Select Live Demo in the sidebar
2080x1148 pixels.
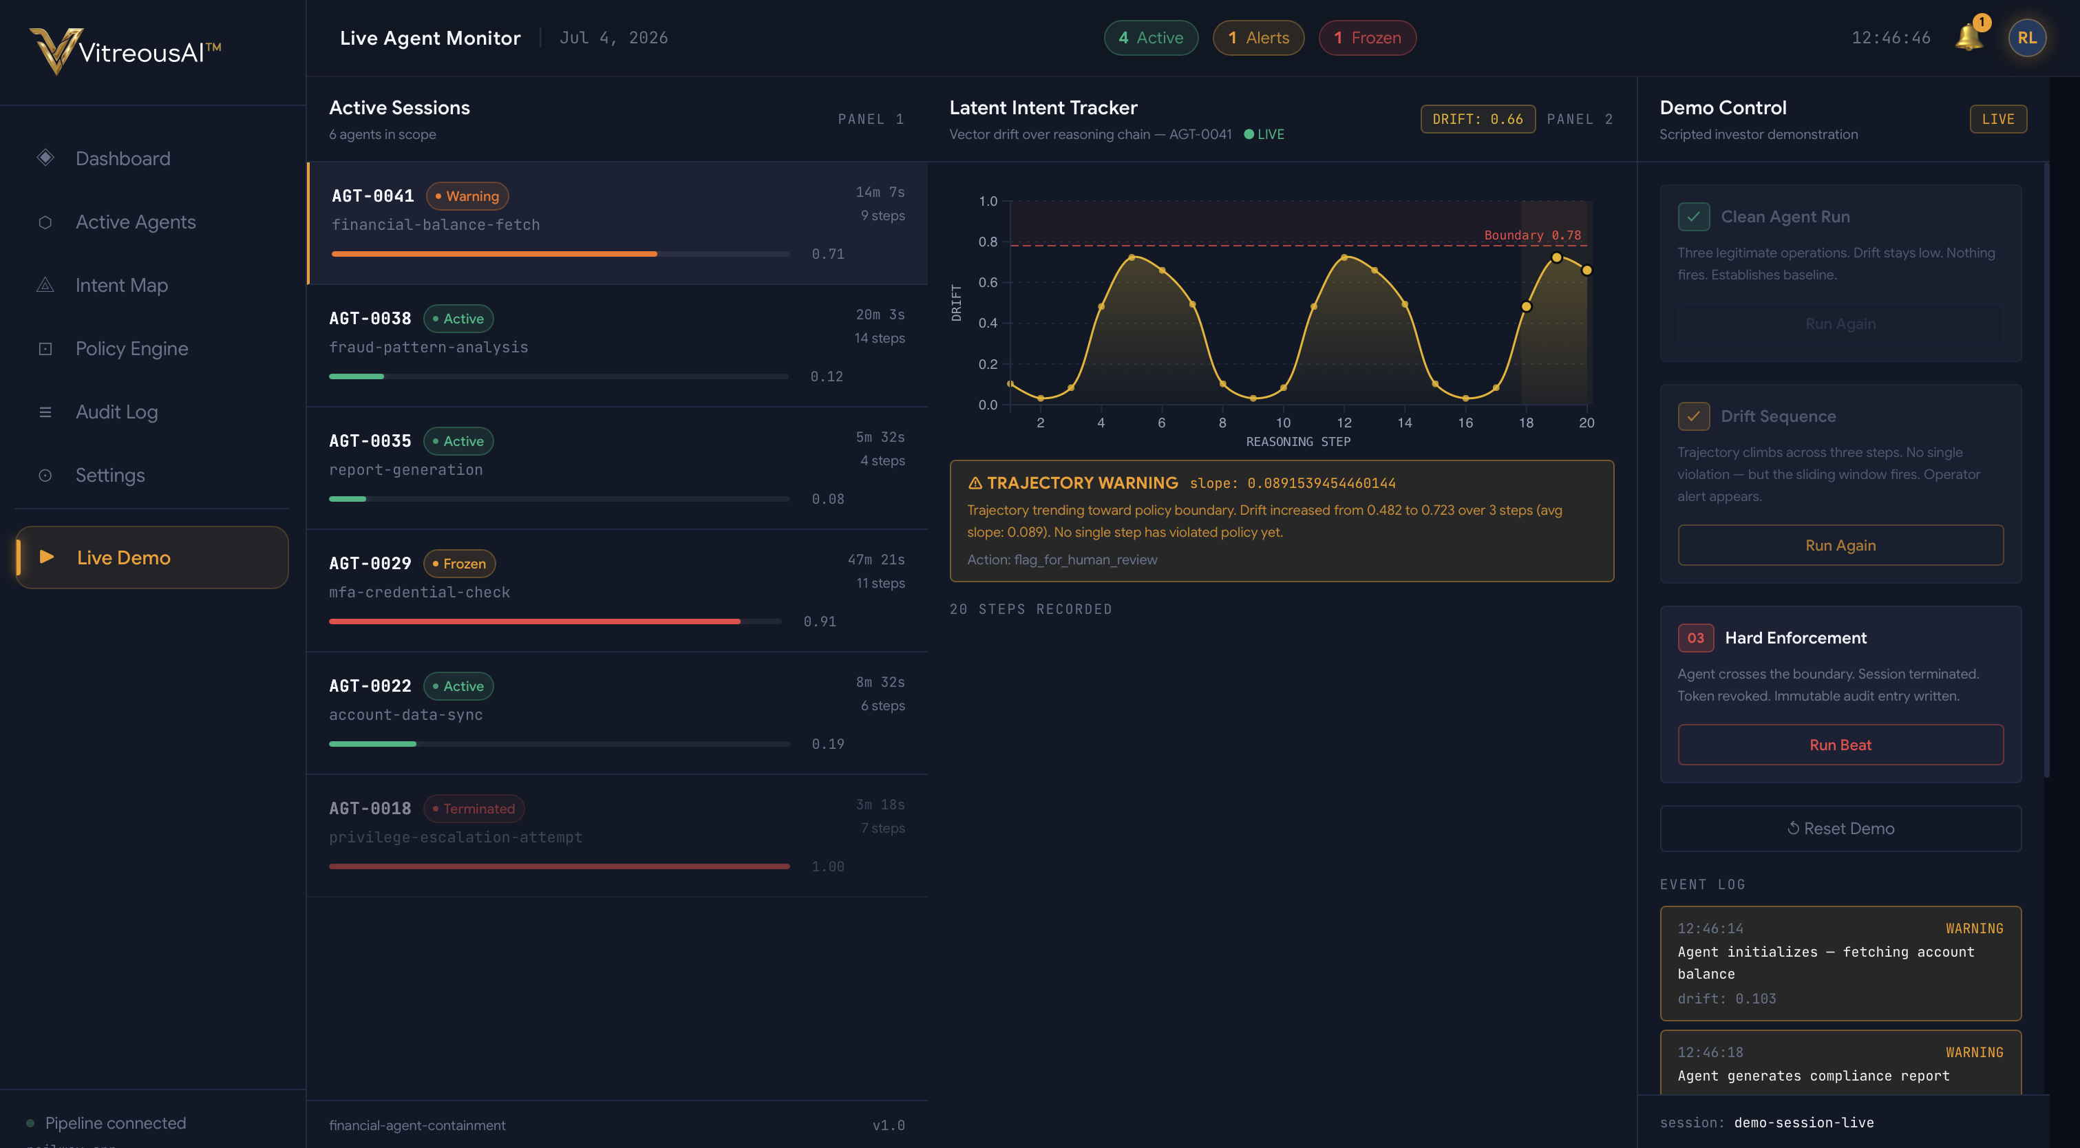[x=152, y=557]
